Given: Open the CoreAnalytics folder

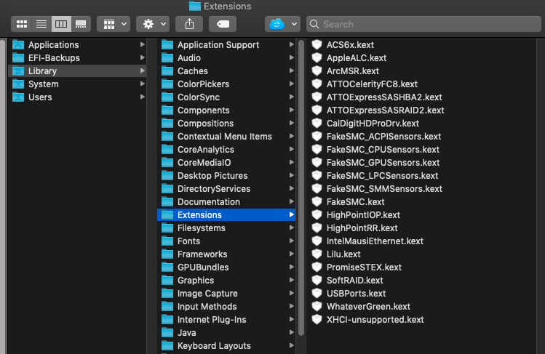Looking at the screenshot, I should point(226,150).
